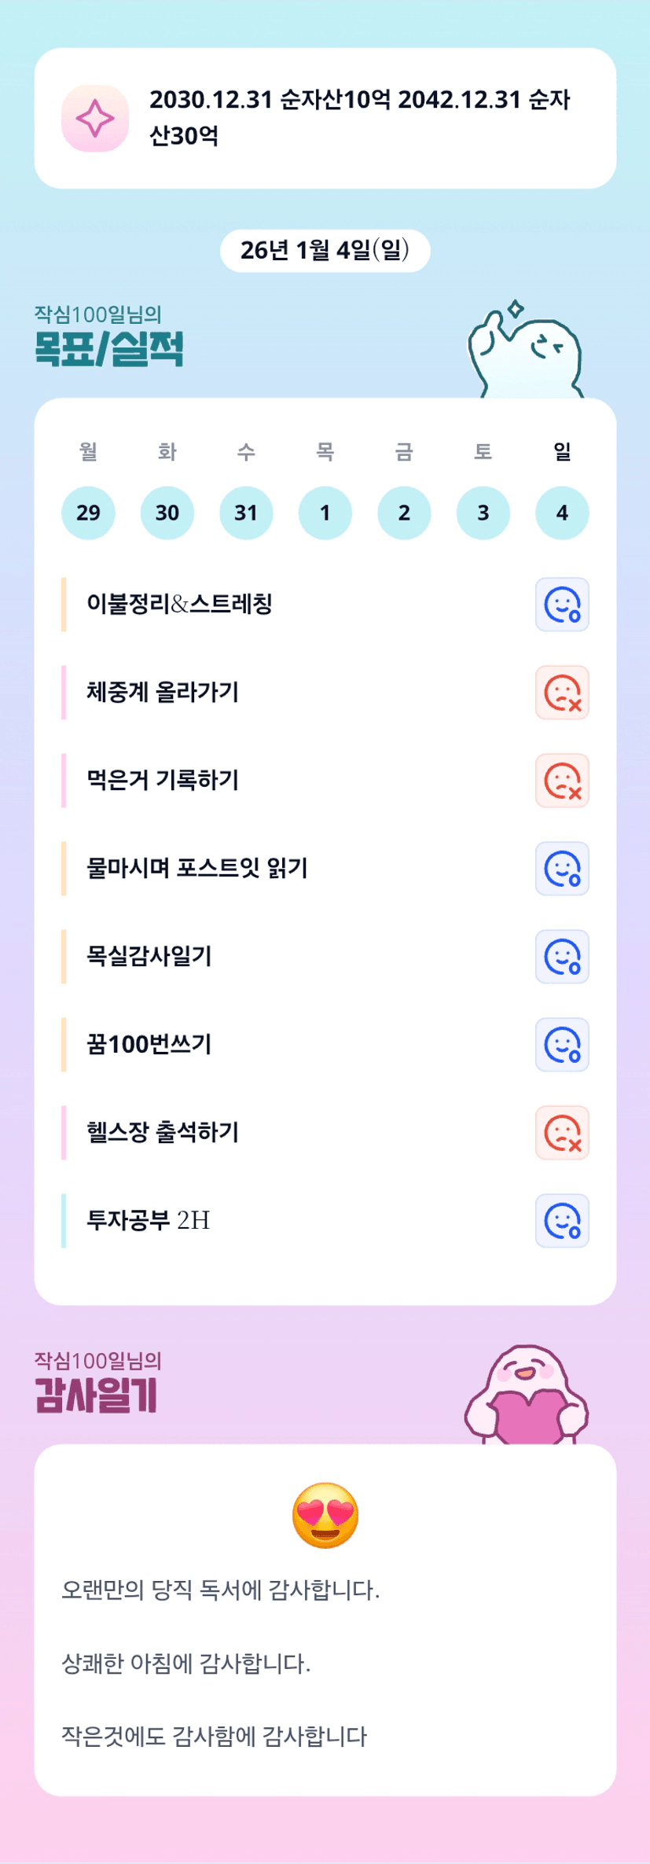Screen dimensions: 650x1864
Task: Toggle sad-face status for 체중계 올라가기
Action: (562, 693)
